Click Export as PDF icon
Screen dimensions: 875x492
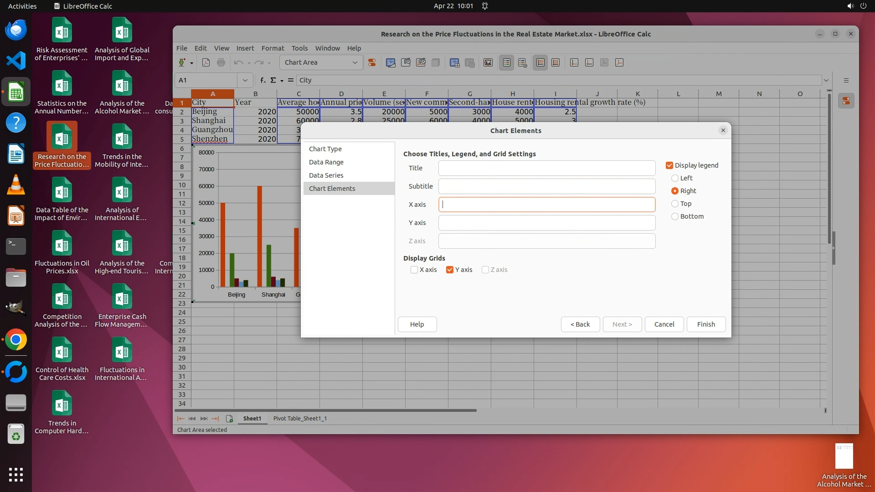tap(206, 63)
